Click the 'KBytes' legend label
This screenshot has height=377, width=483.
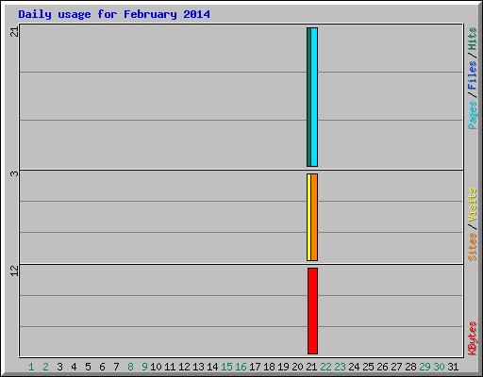[x=473, y=338]
